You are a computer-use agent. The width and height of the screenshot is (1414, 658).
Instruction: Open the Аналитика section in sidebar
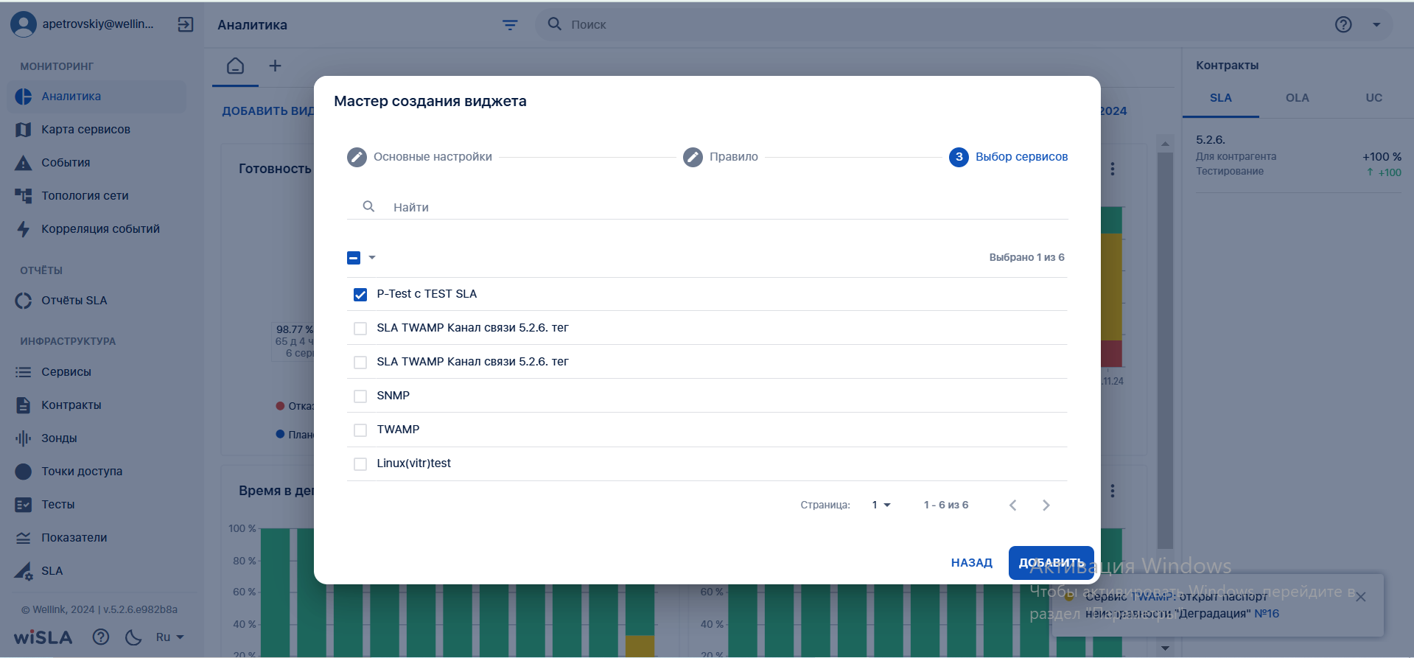(x=96, y=97)
